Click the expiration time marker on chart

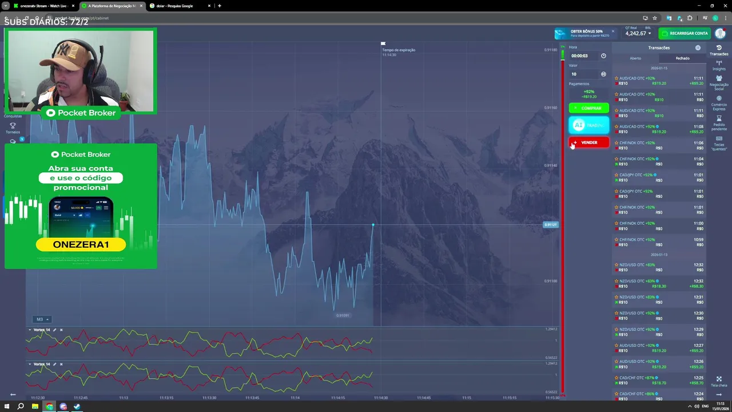point(383,43)
